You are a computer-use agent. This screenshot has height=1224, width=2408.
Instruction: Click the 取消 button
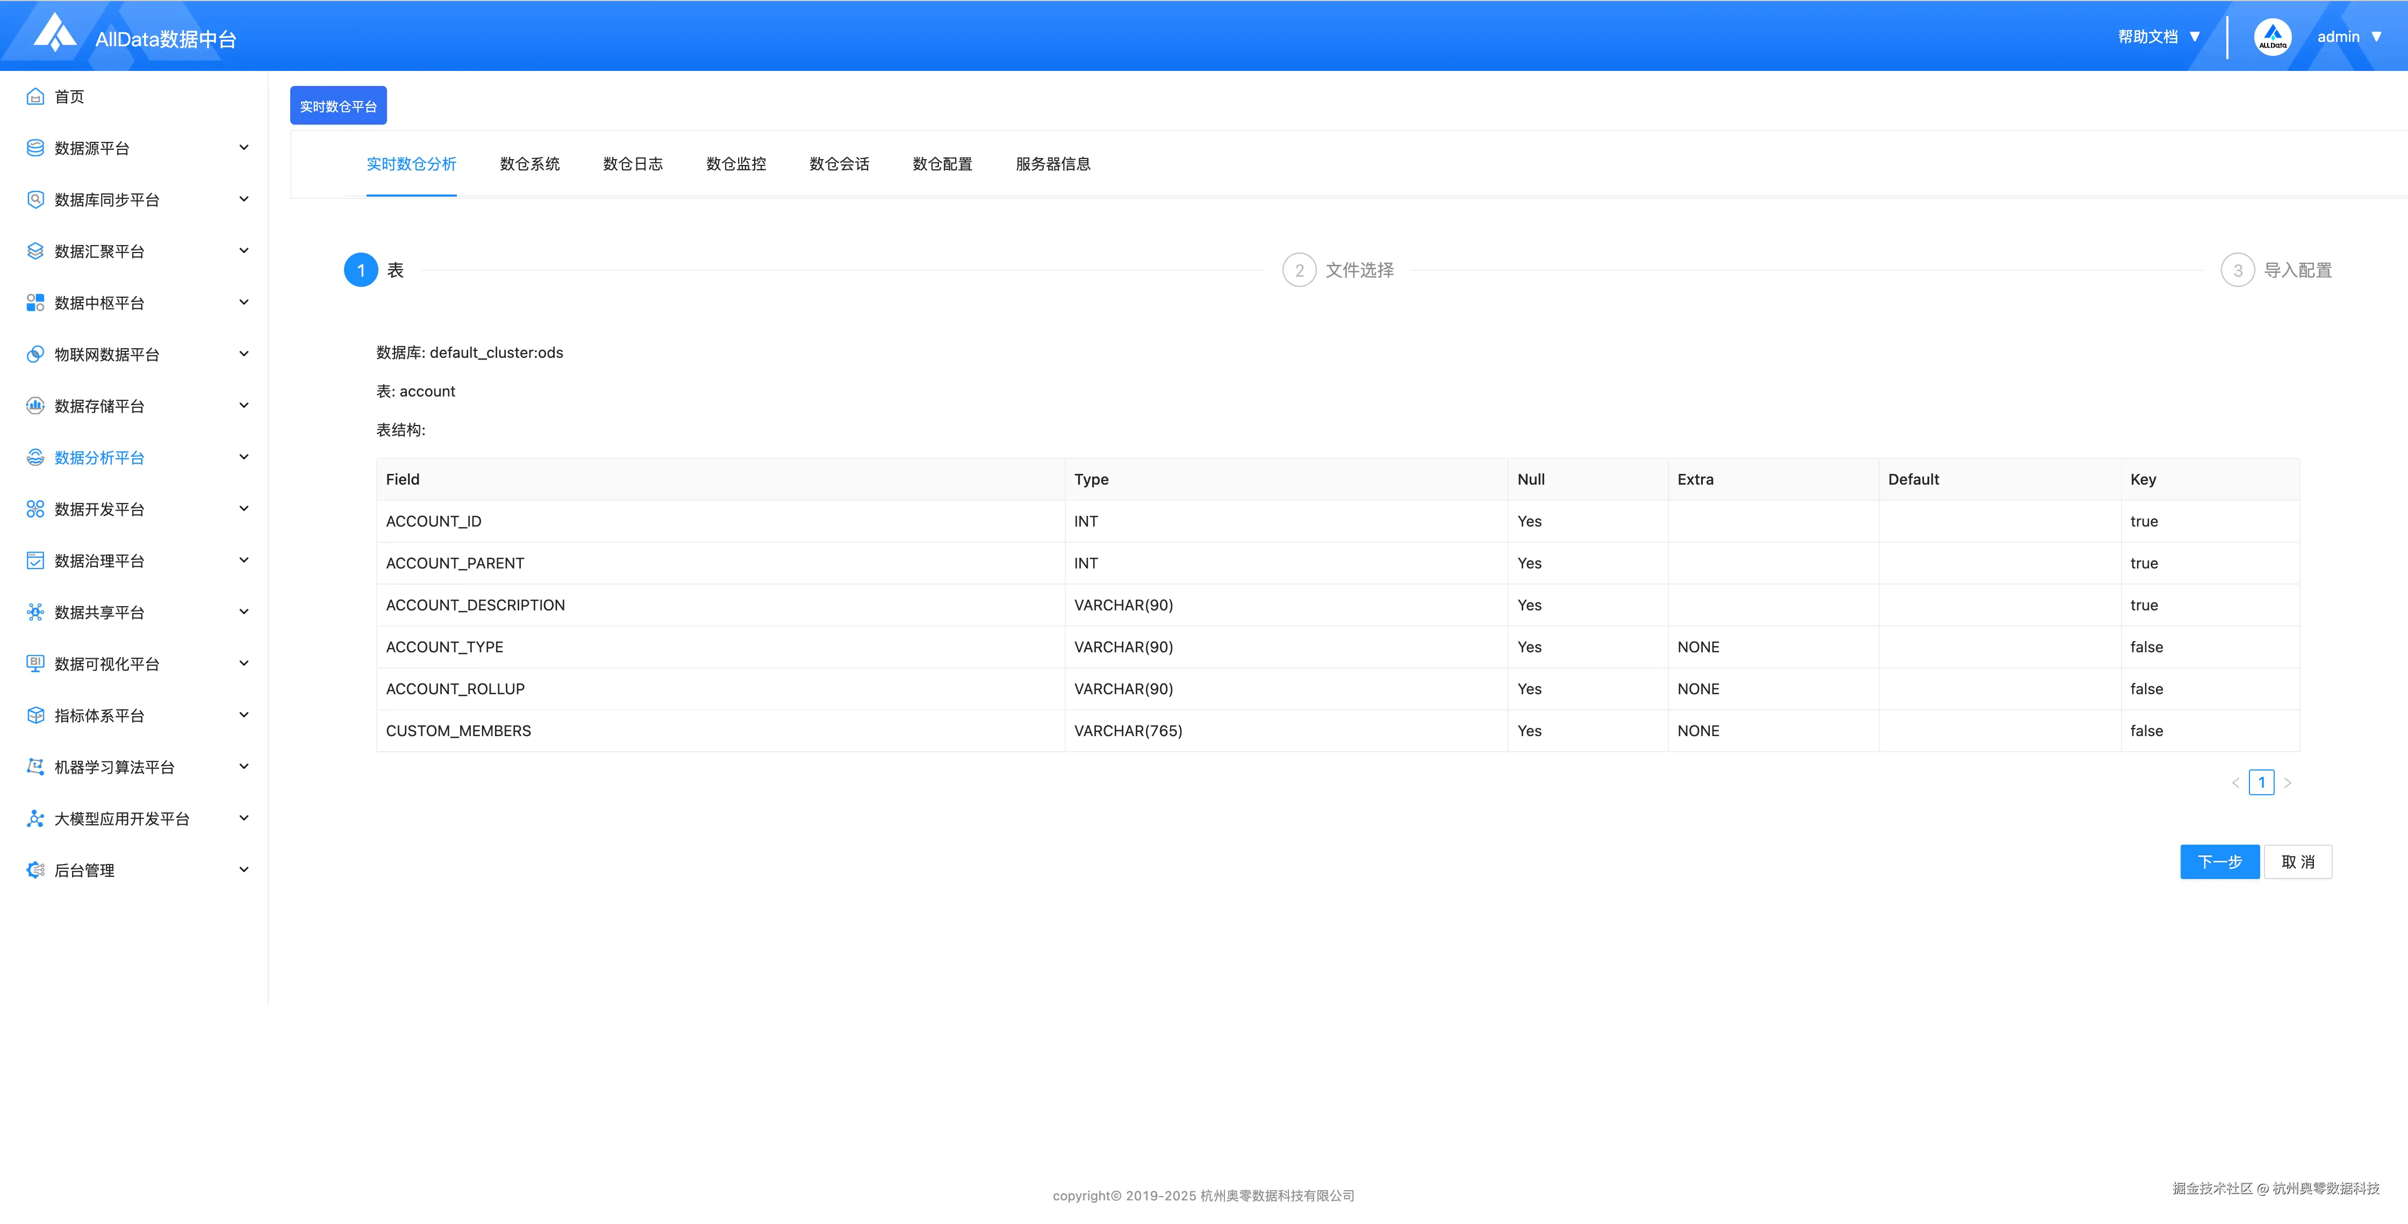(x=2298, y=861)
